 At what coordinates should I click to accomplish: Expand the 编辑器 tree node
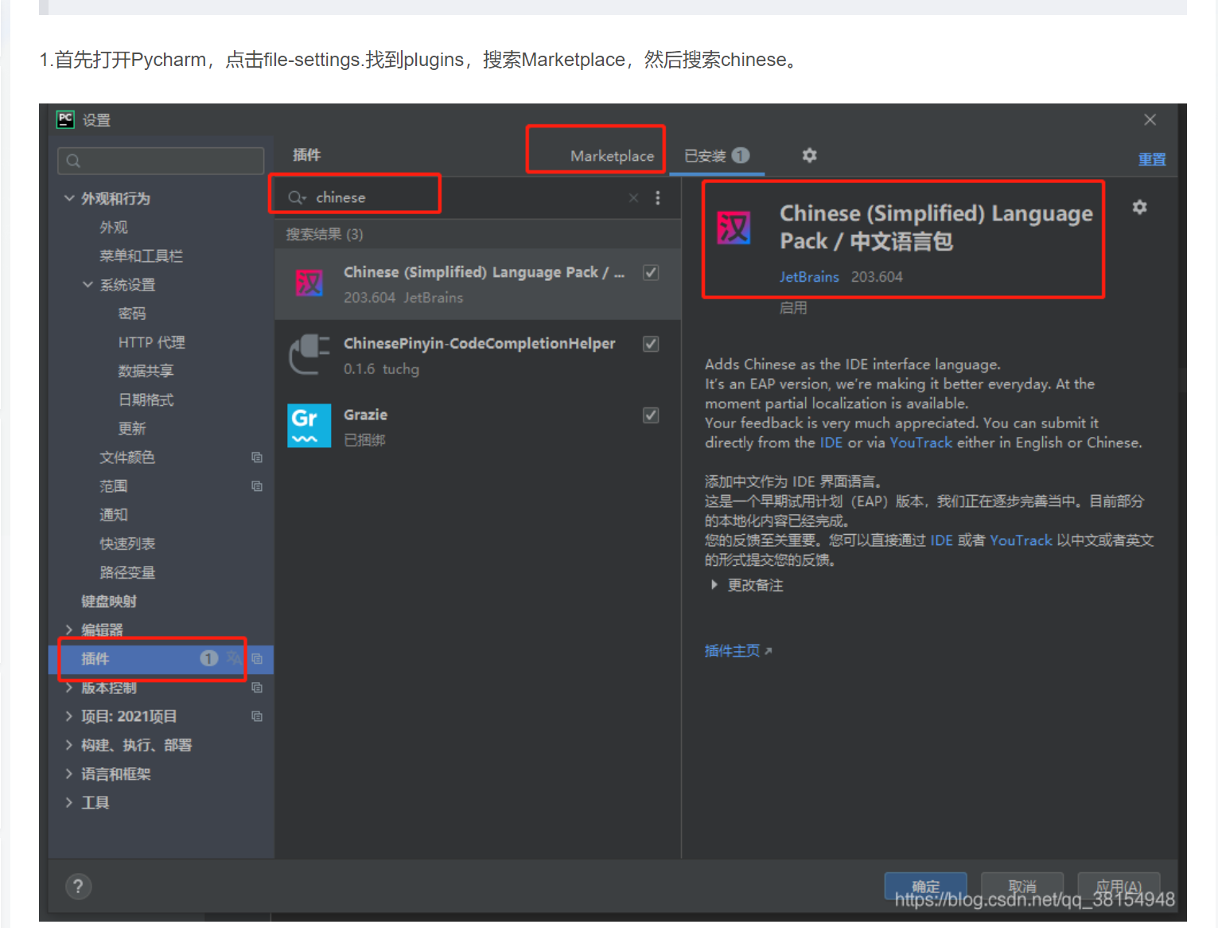(x=69, y=630)
